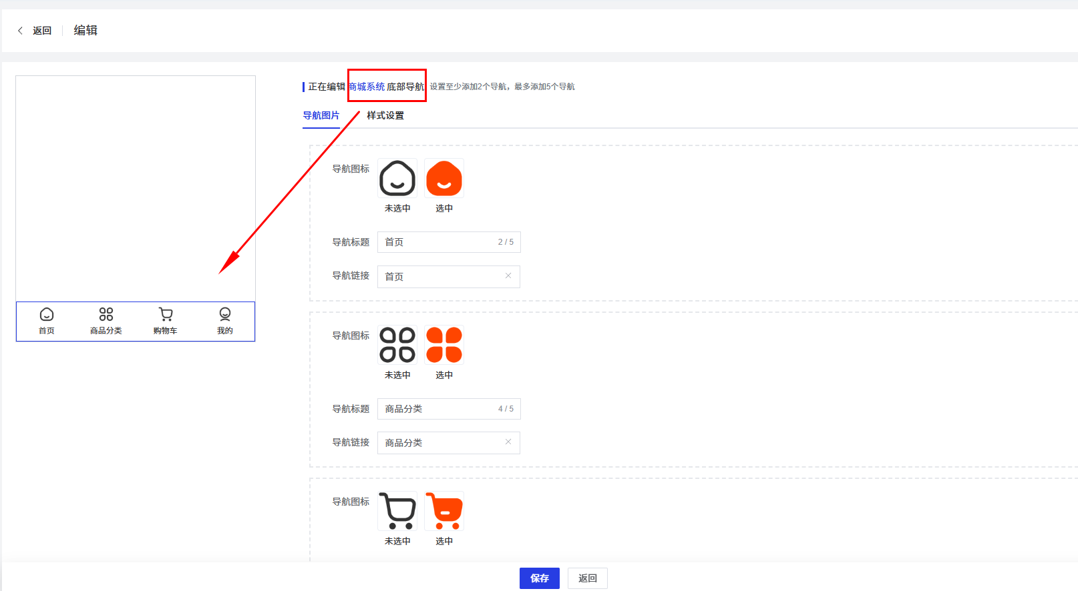Click the orange selected category icon image

tap(444, 345)
